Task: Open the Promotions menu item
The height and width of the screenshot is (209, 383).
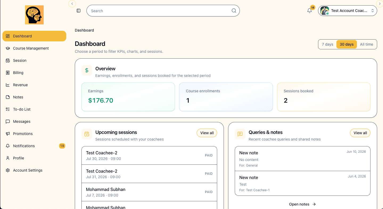Action: (x=34, y=134)
